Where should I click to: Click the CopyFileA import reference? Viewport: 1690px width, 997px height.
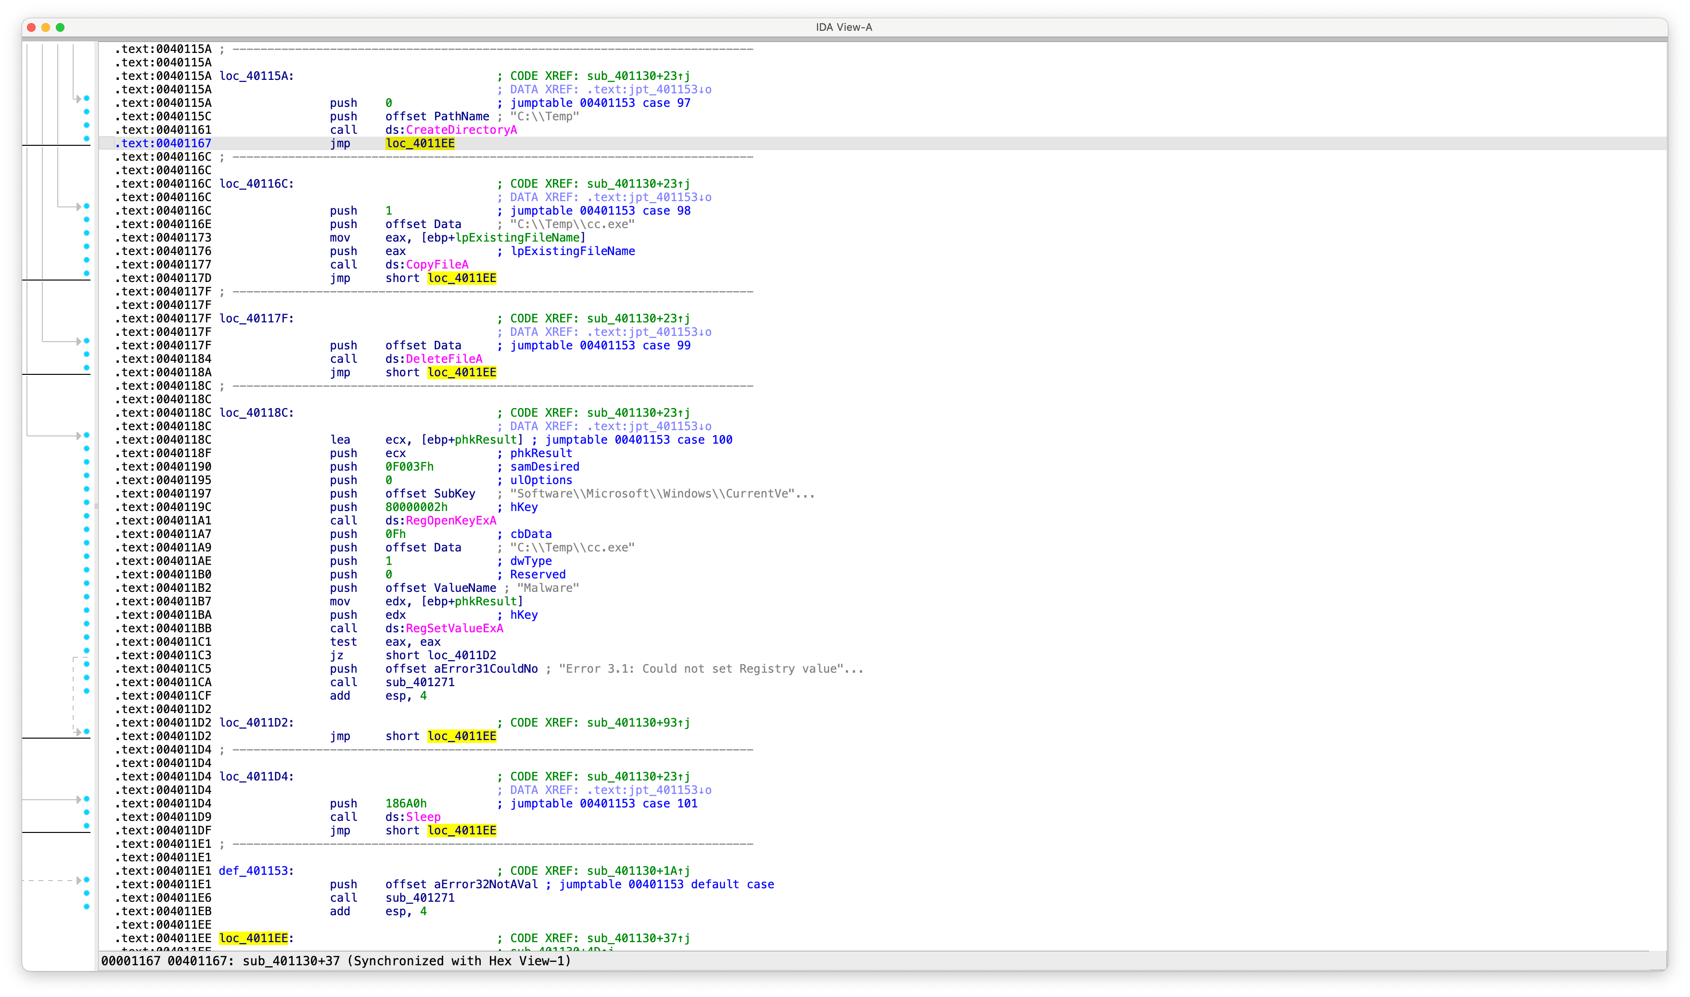pos(436,265)
